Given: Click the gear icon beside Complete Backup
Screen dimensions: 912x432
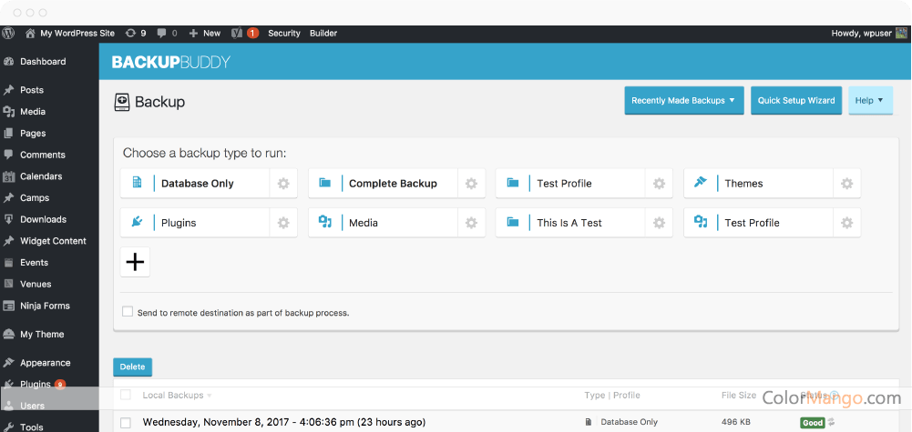Looking at the screenshot, I should 471,184.
